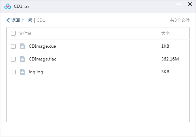196x137 pixels.
Task: Close the CD1.rar preview window
Action: pyautogui.click(x=190, y=4)
